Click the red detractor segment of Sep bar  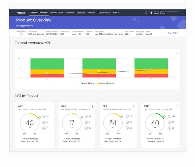151,76
